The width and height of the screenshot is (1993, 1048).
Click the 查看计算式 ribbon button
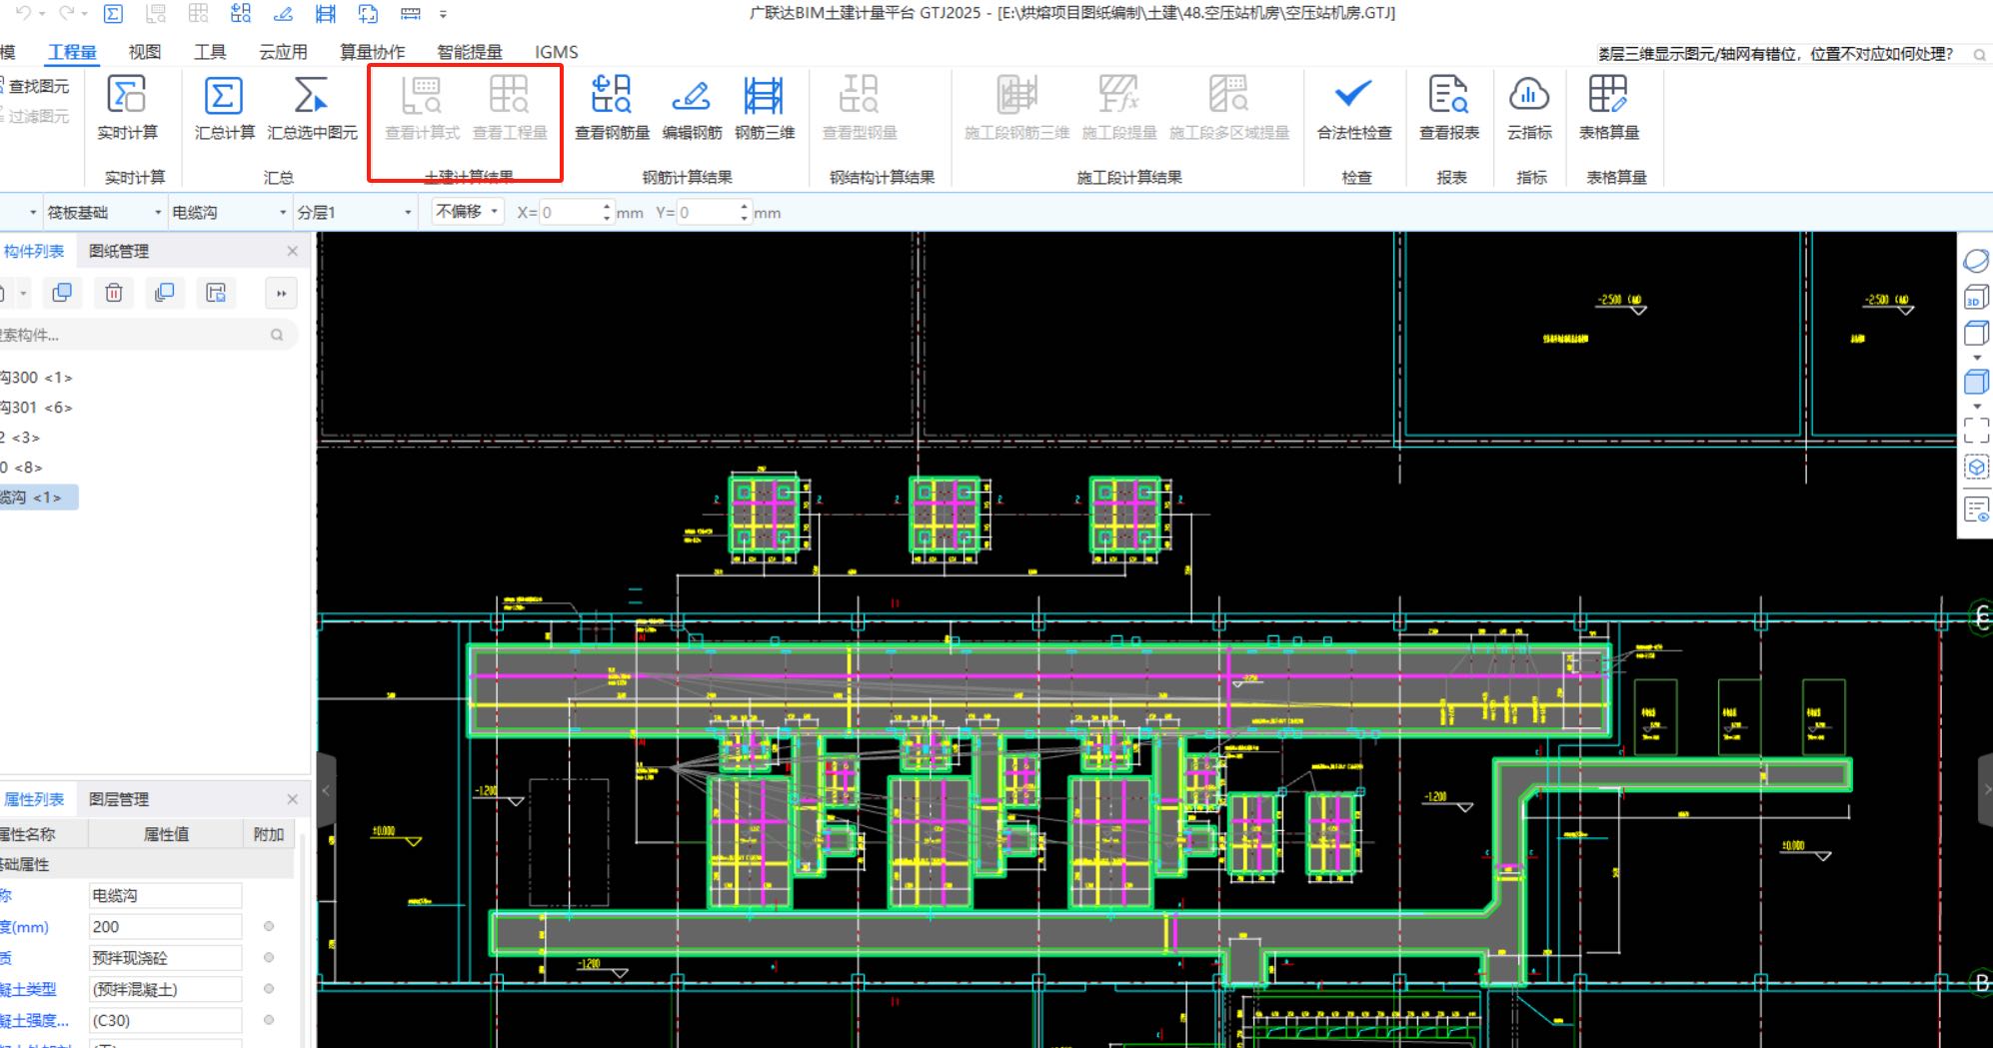tap(422, 108)
